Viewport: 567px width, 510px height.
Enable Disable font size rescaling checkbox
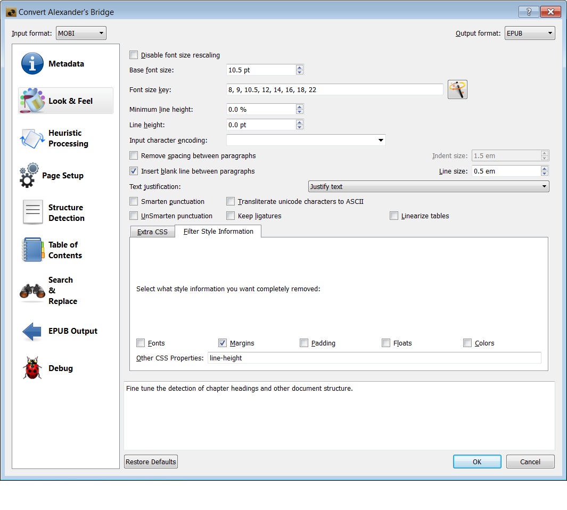[x=134, y=55]
